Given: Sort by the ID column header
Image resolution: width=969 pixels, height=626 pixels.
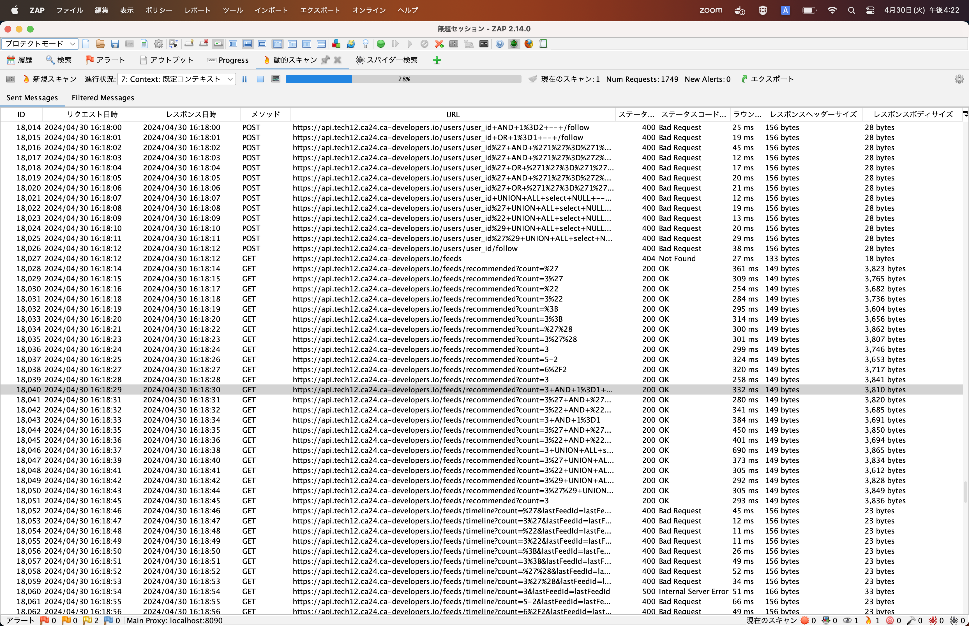Looking at the screenshot, I should tap(21, 115).
